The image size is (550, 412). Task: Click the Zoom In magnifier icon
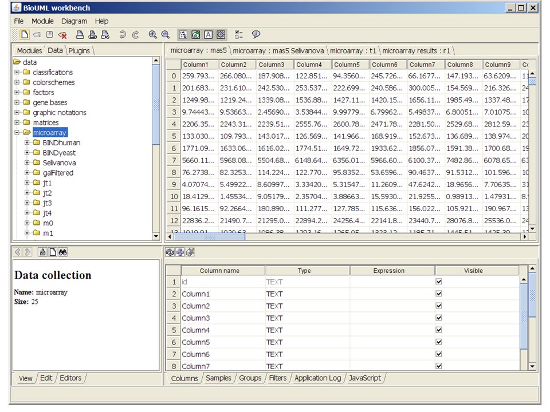[152, 34]
